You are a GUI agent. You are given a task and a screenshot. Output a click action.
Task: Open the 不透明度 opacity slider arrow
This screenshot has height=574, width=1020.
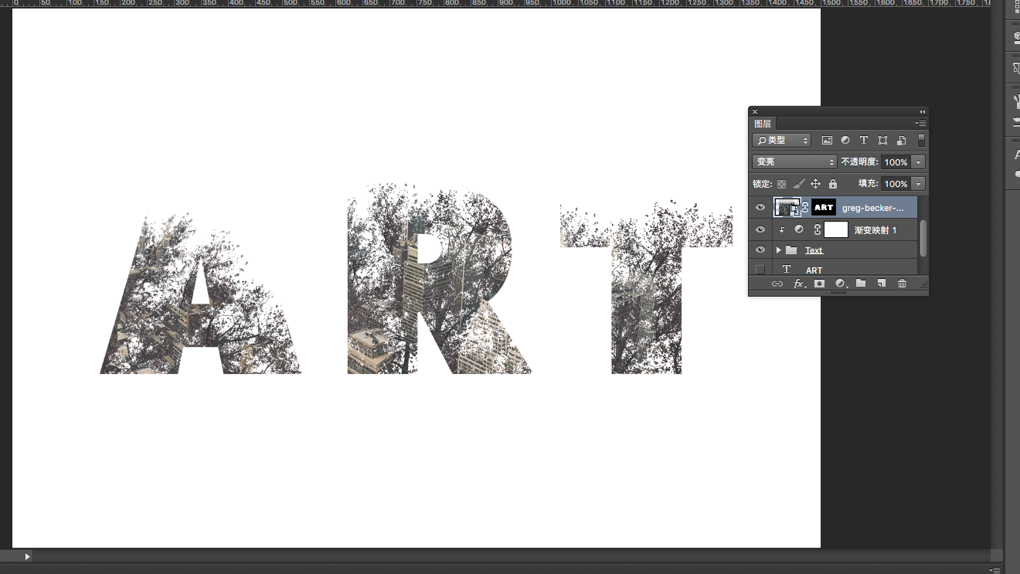click(918, 162)
